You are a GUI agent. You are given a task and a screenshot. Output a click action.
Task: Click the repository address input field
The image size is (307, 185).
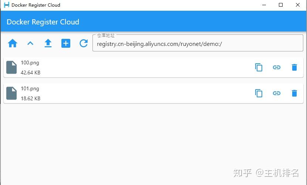click(198, 43)
